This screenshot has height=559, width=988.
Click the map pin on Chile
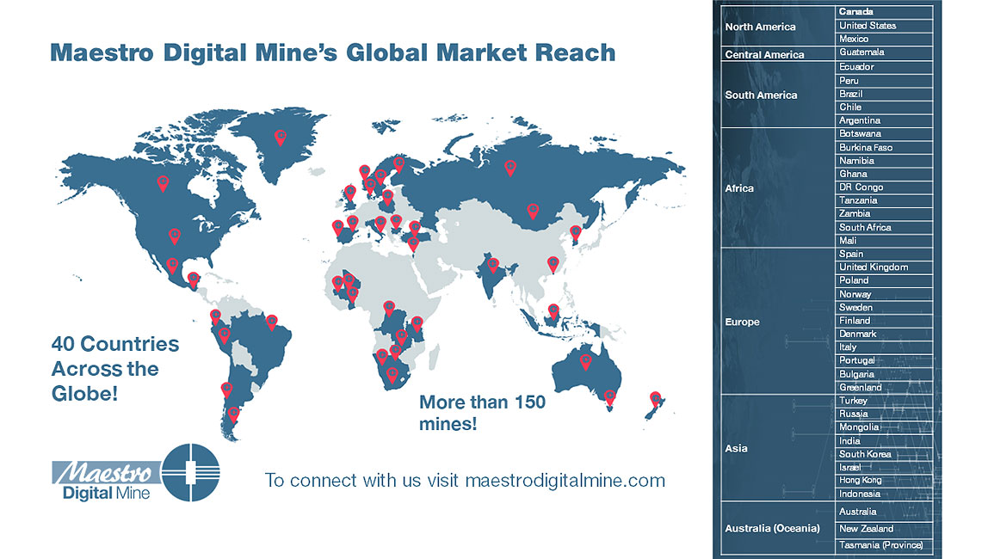pos(227,390)
